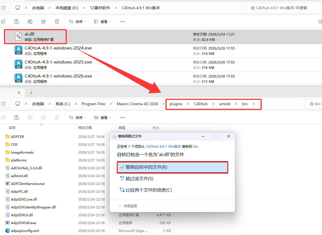Click the share icon in lower bin toolbar
Image resolution: width=322 pixels, height=235 pixels.
[43, 117]
